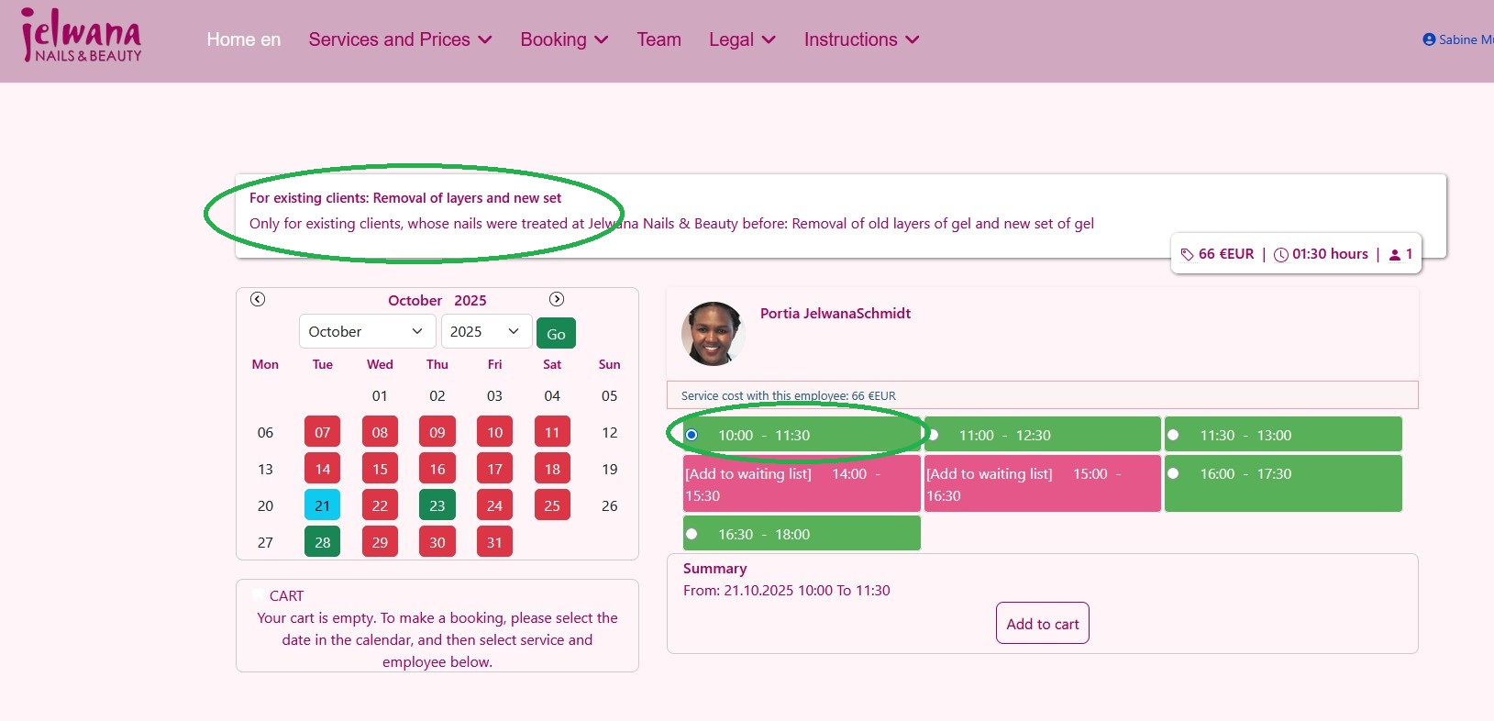This screenshot has width=1494, height=721.
Task: Click the price tag icon next to 66 EUR
Action: pos(1188,254)
